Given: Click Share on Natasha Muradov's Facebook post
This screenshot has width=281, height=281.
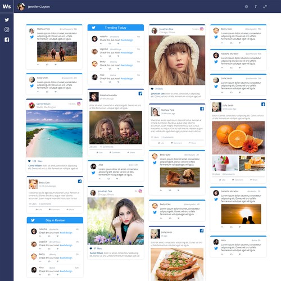Looking at the screenshot, I should (x=131, y=152).
